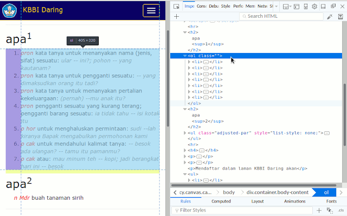Screen dimensions: 347x216
Task: Select the Rules sidebar tab
Action: pos(185,201)
